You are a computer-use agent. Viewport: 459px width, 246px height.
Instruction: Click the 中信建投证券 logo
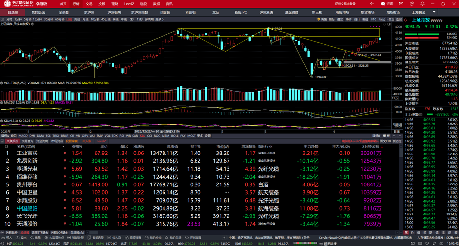tap(19, 4)
